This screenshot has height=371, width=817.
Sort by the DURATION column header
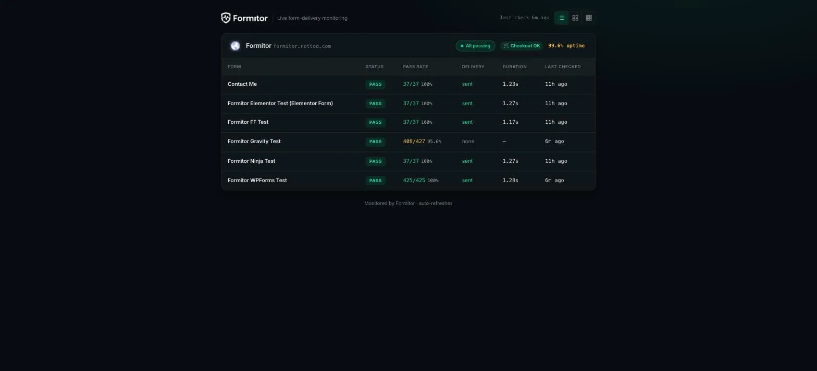point(514,67)
